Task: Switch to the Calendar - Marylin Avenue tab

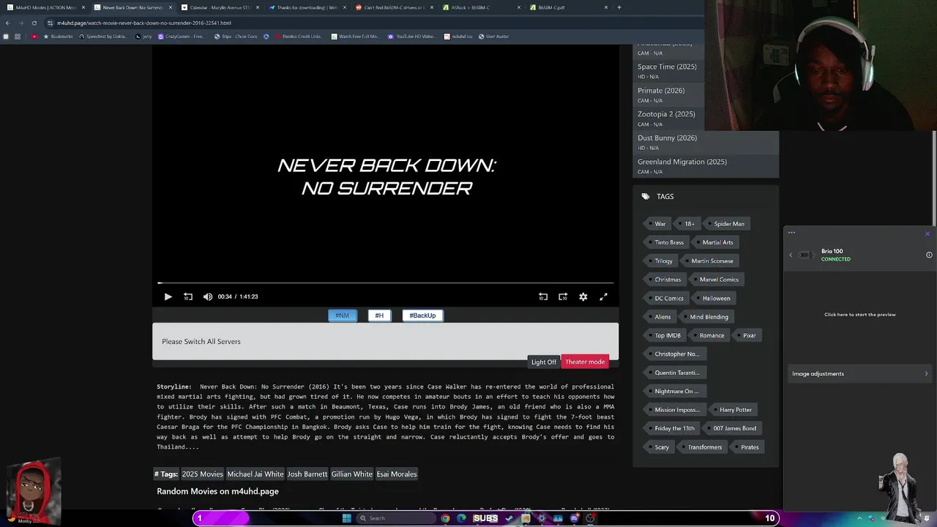Action: (220, 7)
